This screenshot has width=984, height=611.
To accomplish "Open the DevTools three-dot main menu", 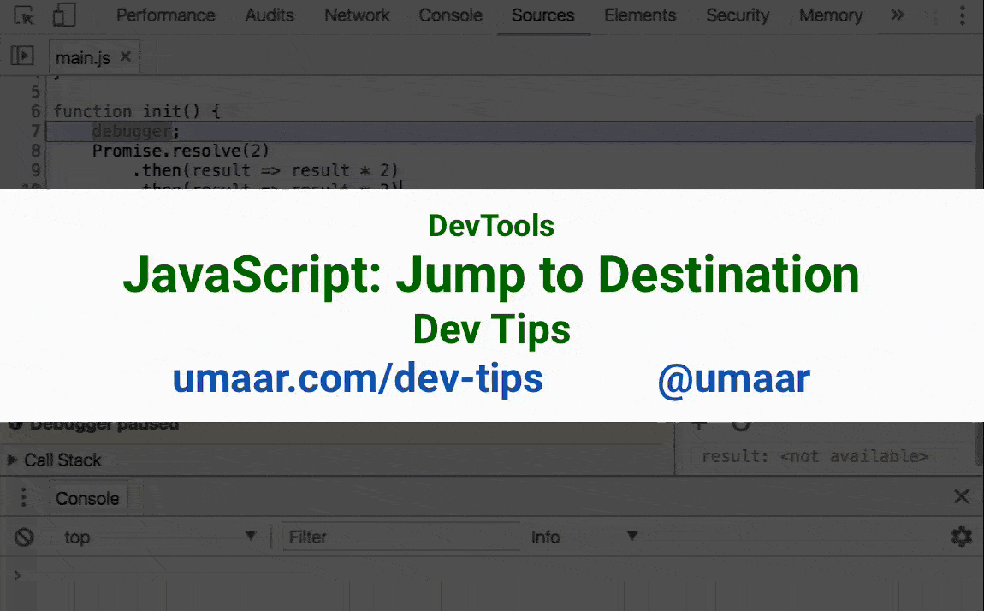I will click(x=962, y=15).
